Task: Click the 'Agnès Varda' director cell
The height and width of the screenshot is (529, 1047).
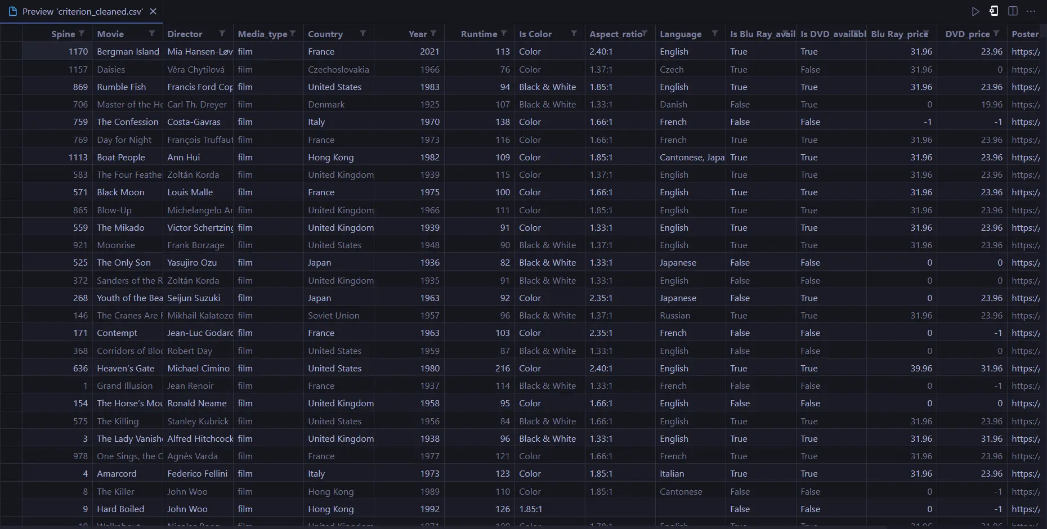Action: coord(198,456)
